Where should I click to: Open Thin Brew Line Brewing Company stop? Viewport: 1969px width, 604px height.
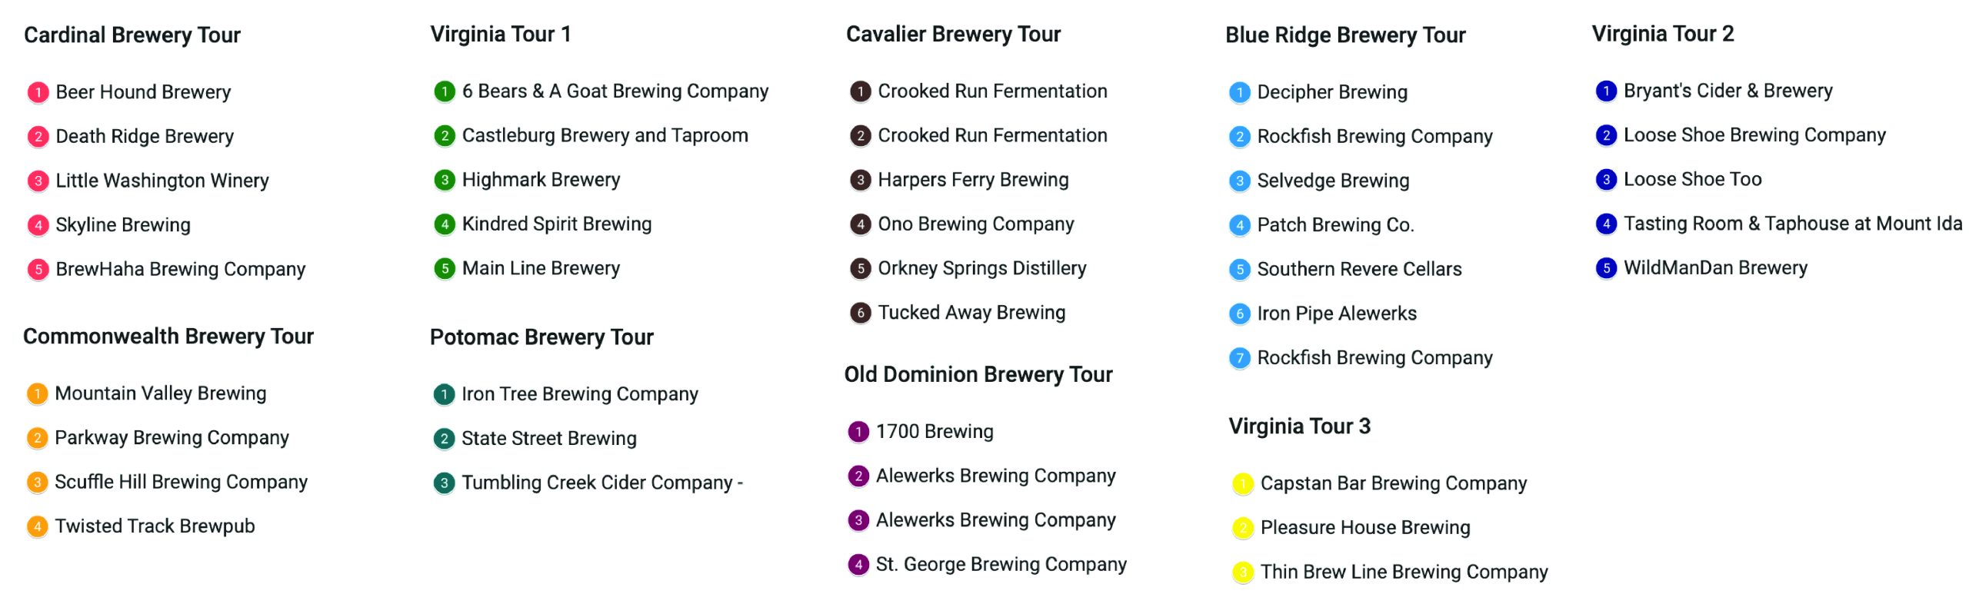click(x=1404, y=572)
